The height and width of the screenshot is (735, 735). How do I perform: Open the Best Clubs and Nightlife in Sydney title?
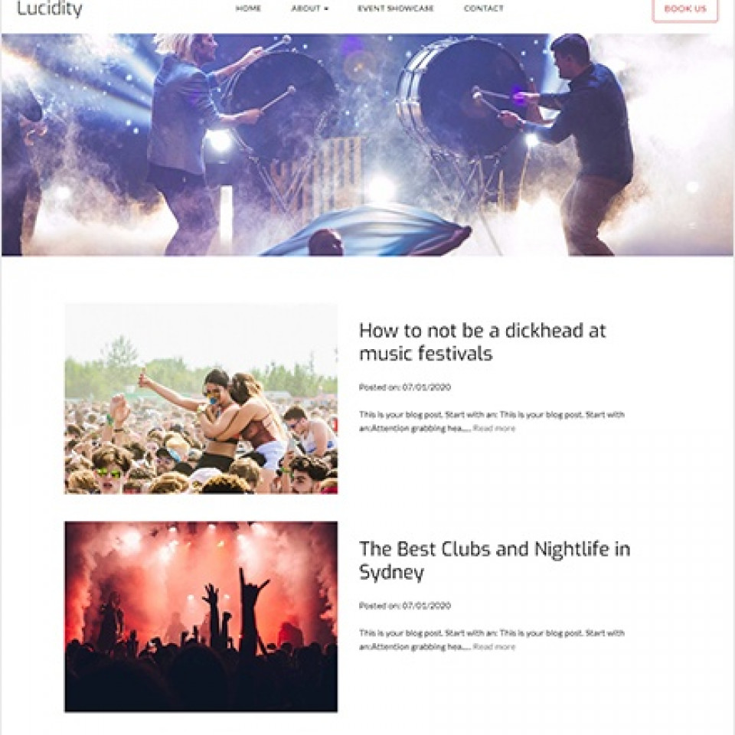[495, 560]
